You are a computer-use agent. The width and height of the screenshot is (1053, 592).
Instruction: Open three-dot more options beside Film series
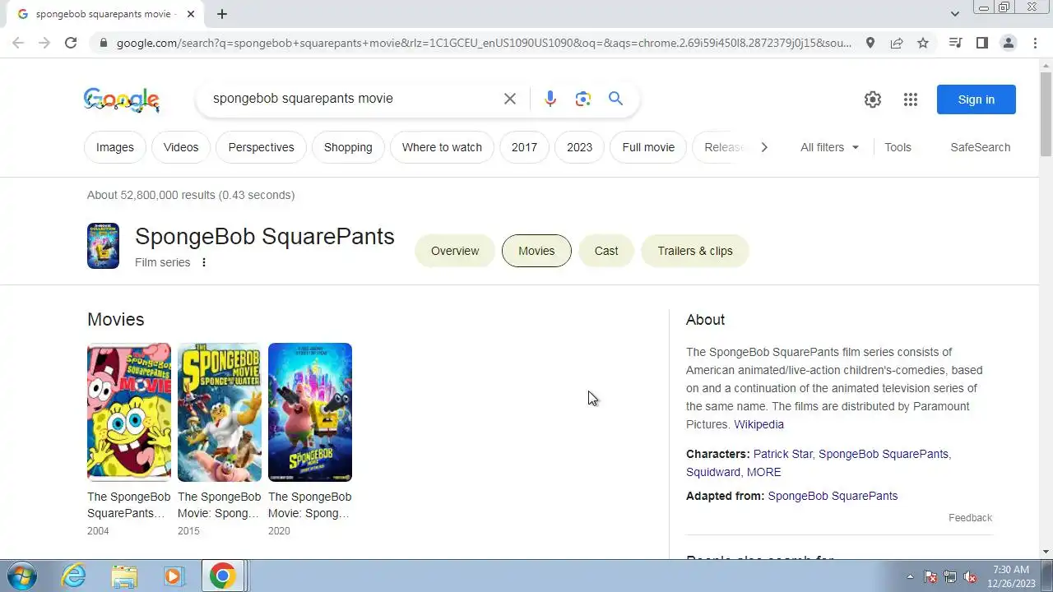tap(204, 262)
